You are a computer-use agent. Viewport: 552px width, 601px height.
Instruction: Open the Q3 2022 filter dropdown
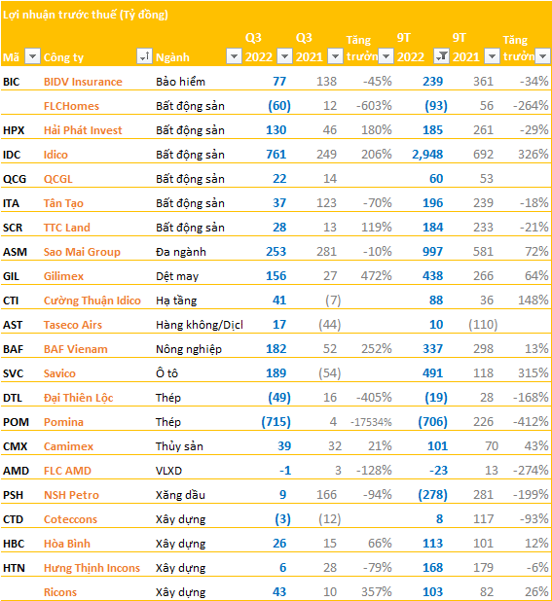point(284,56)
